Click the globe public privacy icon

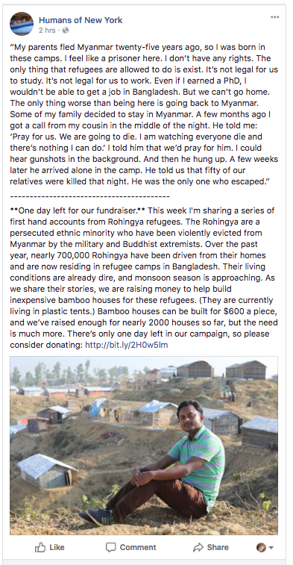(x=66, y=31)
